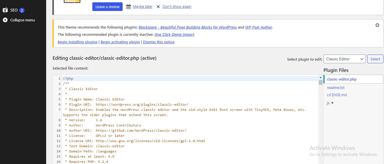Open the Select plugin to edit dropdown
384x164 pixels.
coord(344,59)
